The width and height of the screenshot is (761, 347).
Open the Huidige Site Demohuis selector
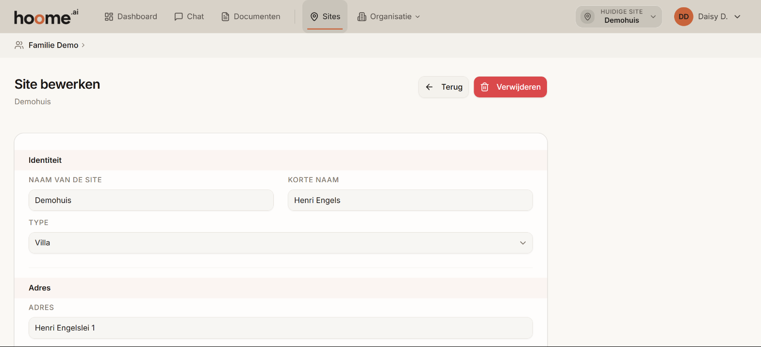pyautogui.click(x=619, y=16)
